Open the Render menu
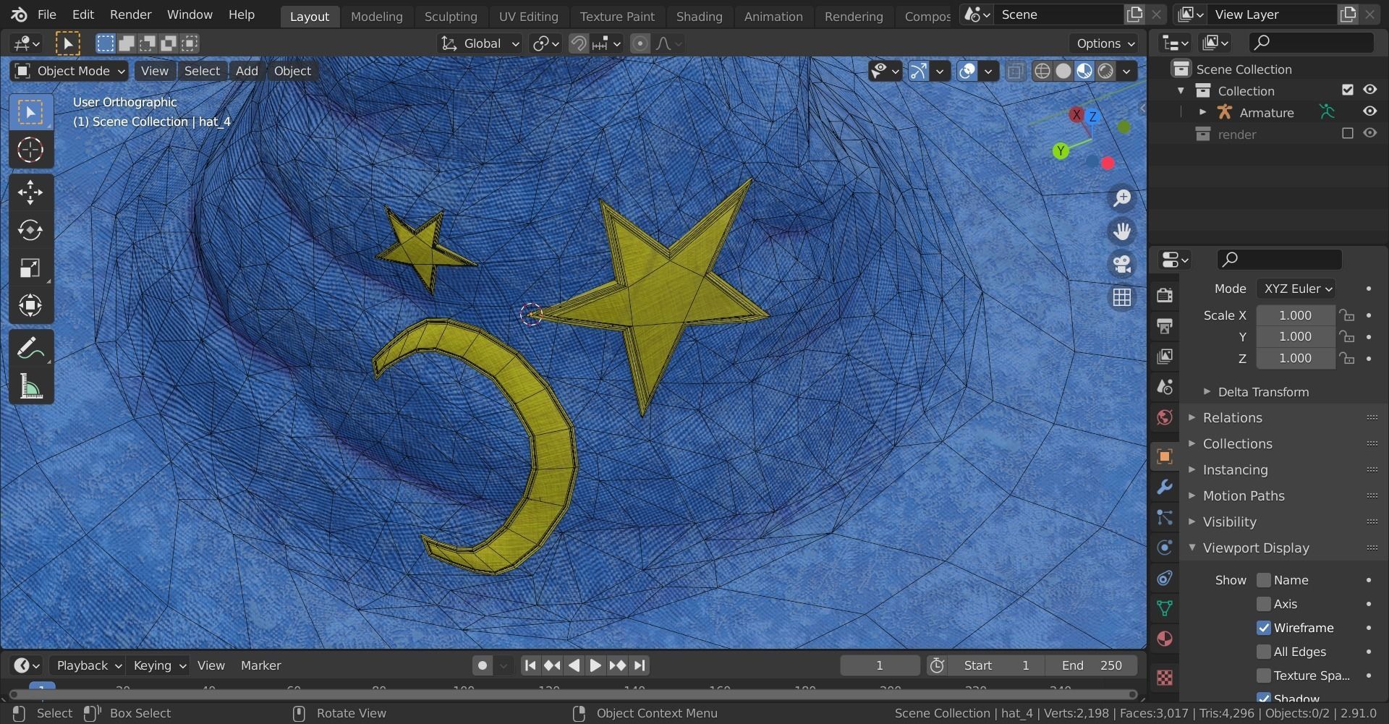1389x724 pixels. pos(131,14)
